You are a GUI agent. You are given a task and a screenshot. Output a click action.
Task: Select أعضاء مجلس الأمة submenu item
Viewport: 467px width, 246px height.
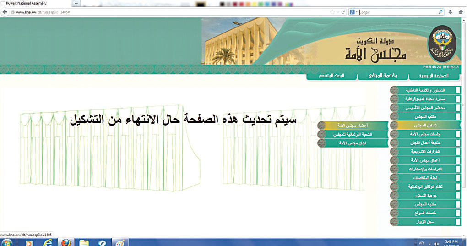tap(353, 125)
